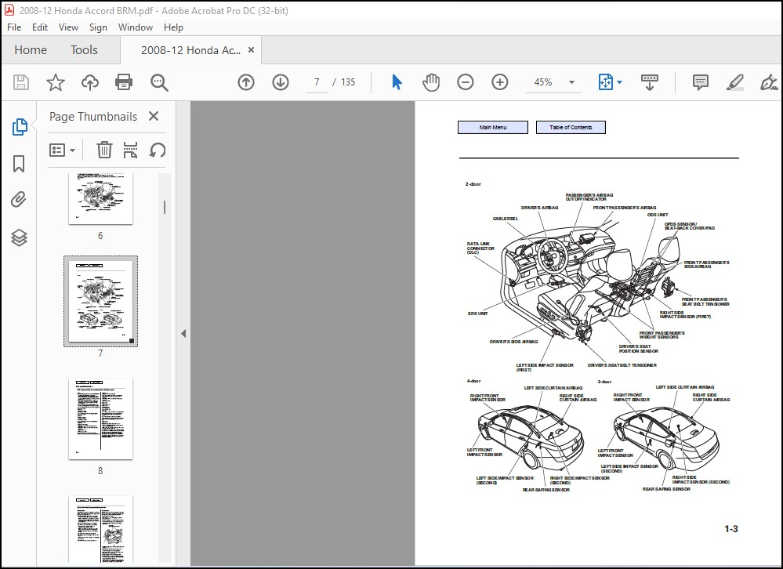Viewport: 783px width, 569px height.
Task: Click the DRIVER'S SEAT BELT TENSIONER label
Action: point(622,365)
